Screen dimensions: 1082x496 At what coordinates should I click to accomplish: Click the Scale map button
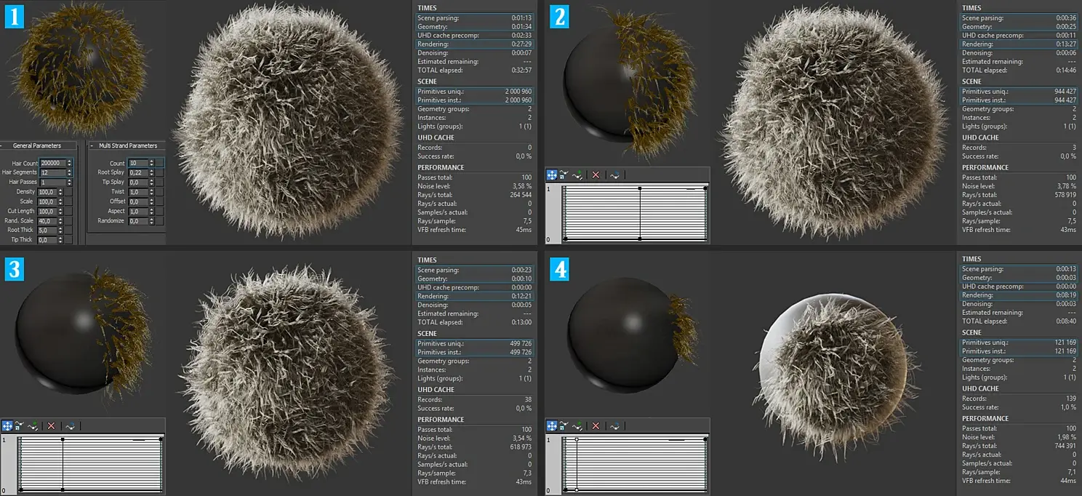tap(68, 201)
